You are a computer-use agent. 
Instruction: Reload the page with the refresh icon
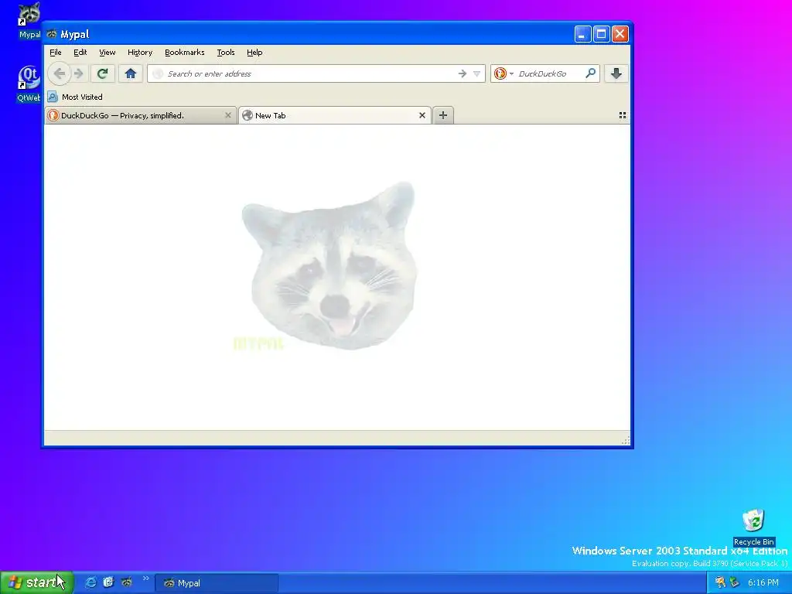click(x=103, y=73)
